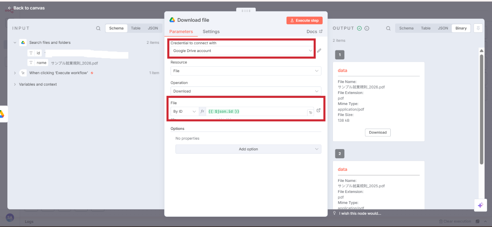The width and height of the screenshot is (492, 227).
Task: Open the Credential to connect with dropdown
Action: (x=242, y=51)
